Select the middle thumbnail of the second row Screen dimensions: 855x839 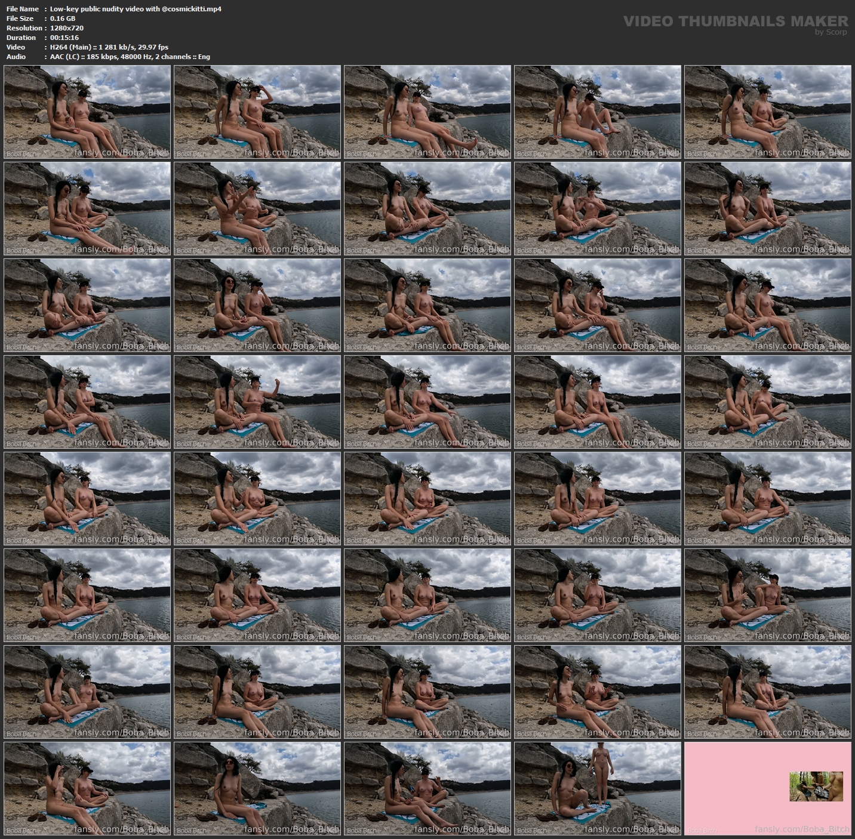click(x=427, y=209)
